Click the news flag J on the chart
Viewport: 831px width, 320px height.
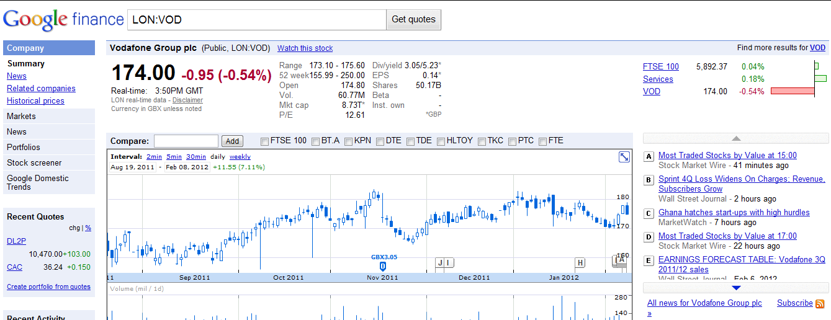point(440,263)
